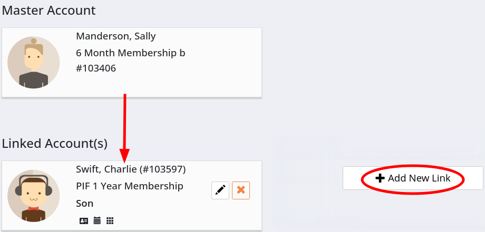Click the Linked Account(s) heading

pyautogui.click(x=55, y=143)
